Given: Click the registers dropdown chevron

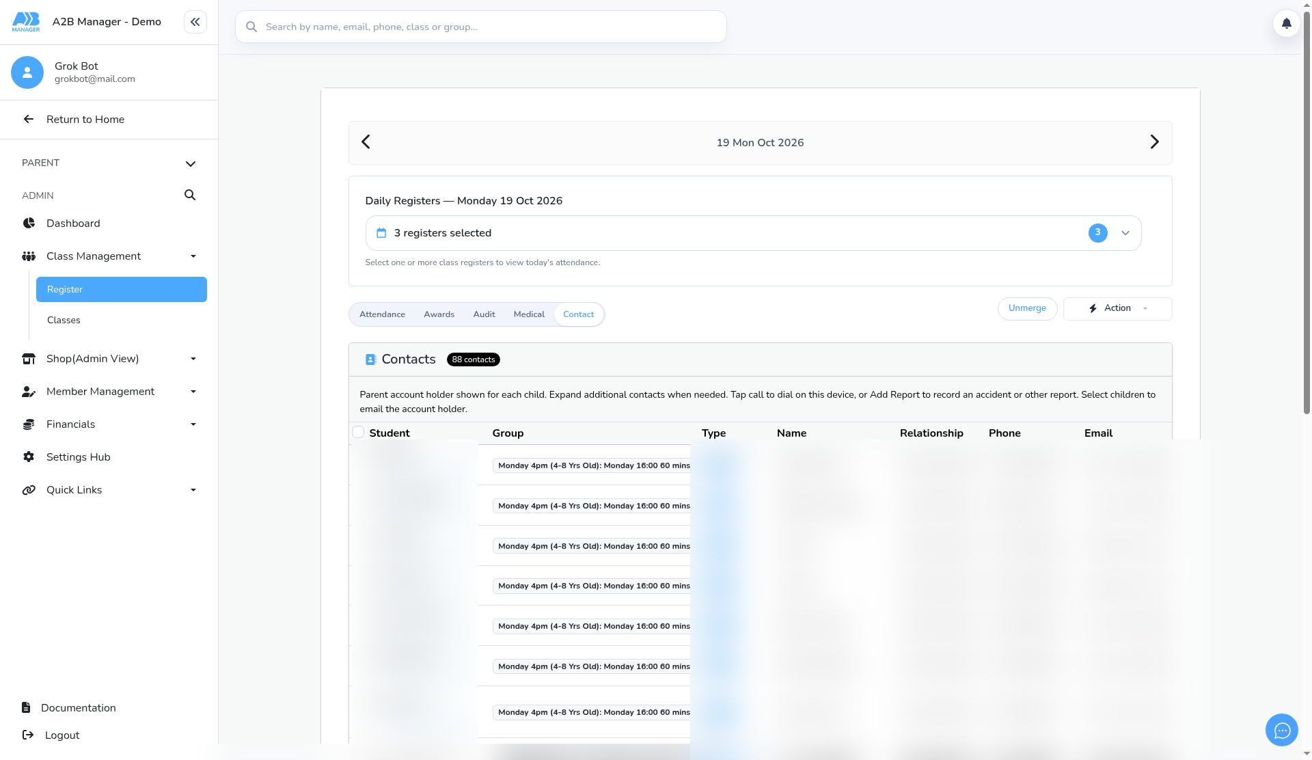Looking at the screenshot, I should pos(1125,233).
